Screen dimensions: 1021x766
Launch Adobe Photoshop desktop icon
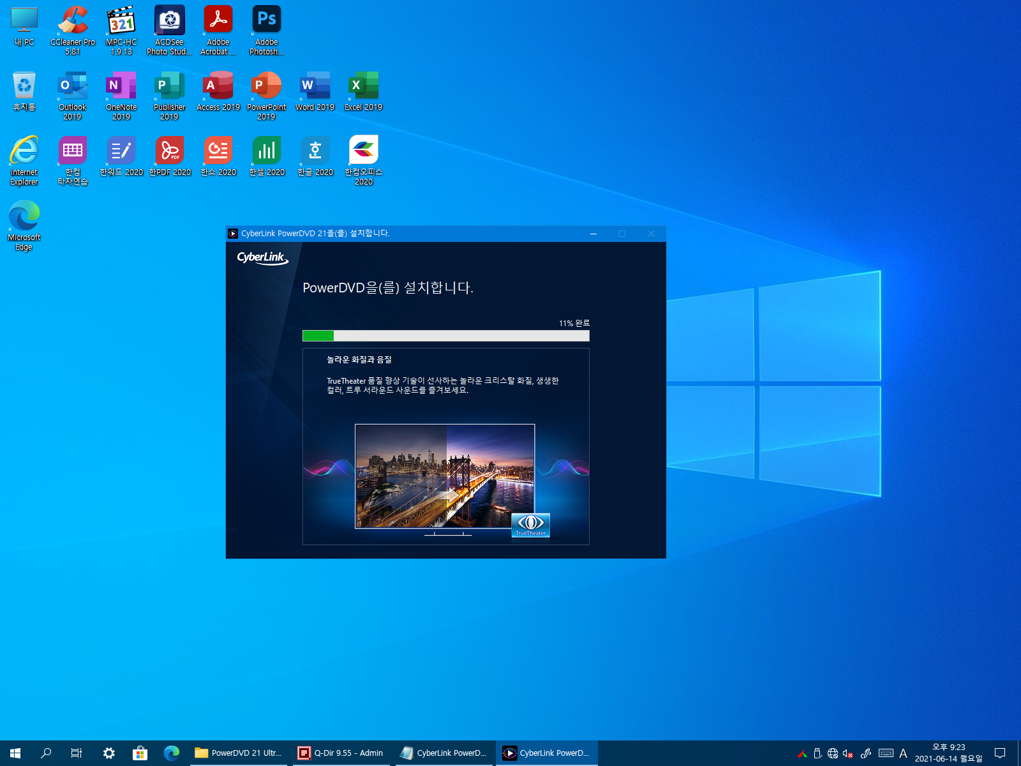[267, 31]
